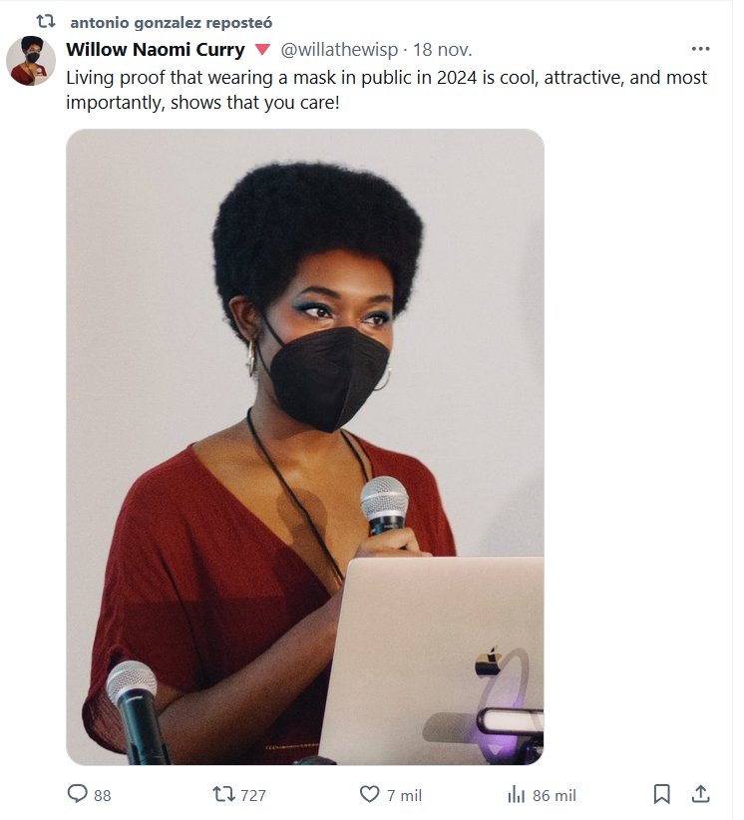Click the 88 replies count

coord(103,795)
